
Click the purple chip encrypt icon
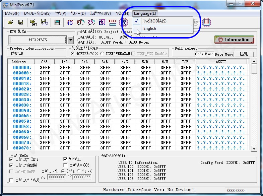coord(124,22)
